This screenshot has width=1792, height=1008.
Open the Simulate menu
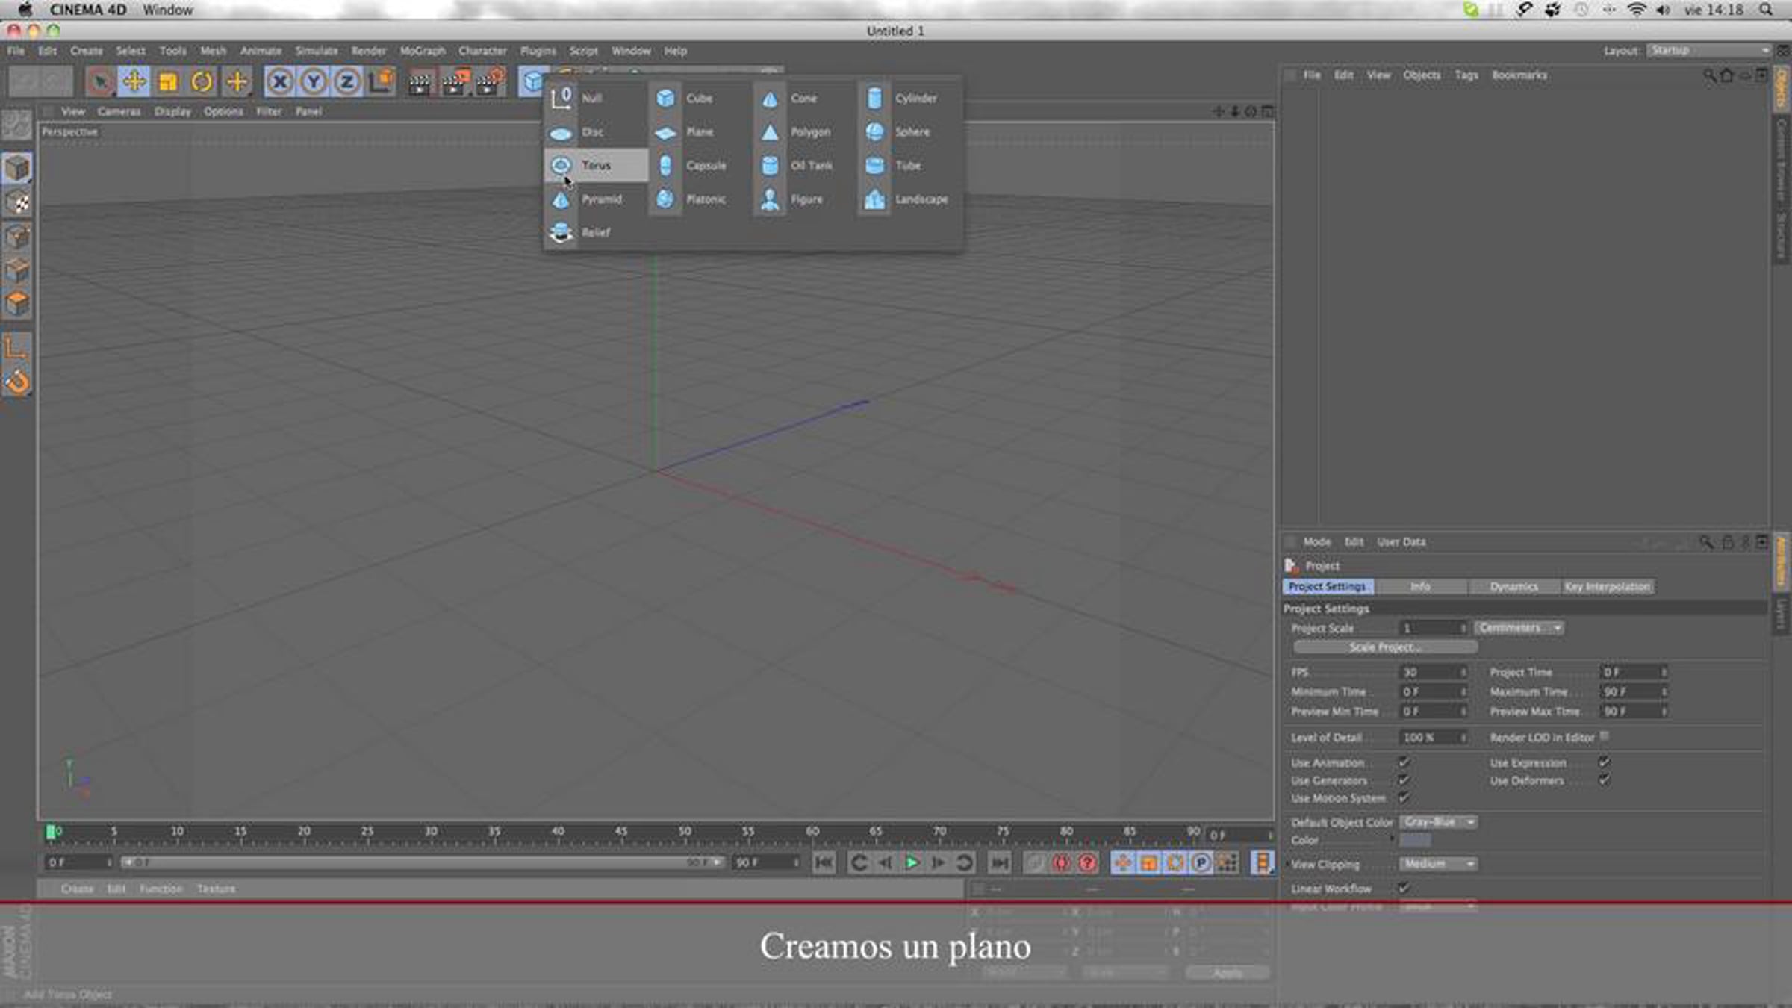(x=317, y=51)
